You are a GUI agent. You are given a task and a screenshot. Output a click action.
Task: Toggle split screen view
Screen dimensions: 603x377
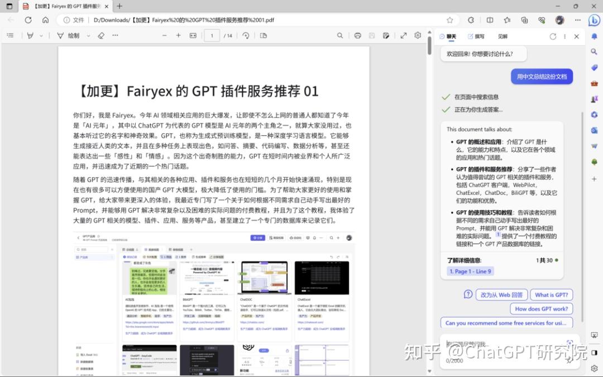(490, 20)
